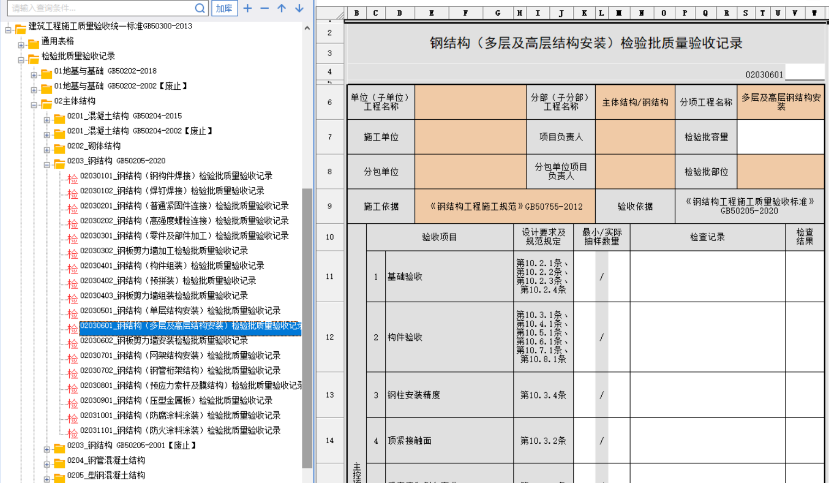
Task: Expand the 0201_混凝土结构 GB50204-2015 folder
Action: [x=47, y=120]
